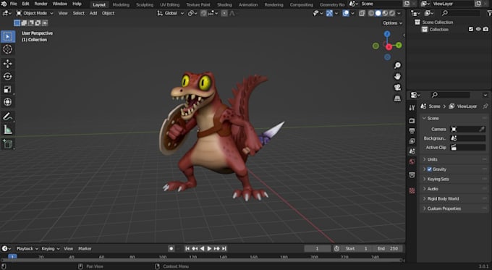492x270 pixels.
Task: Pick the Add Cube tool
Action: tap(7, 144)
